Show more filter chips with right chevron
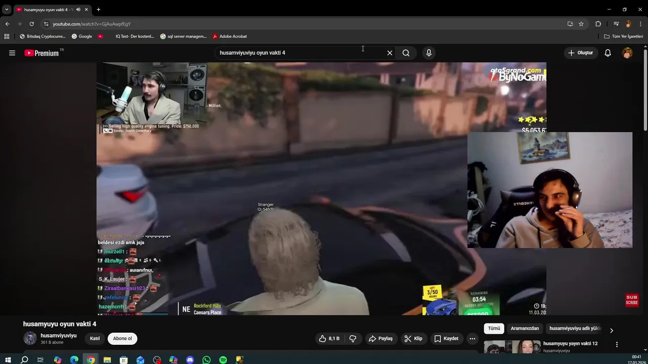Image resolution: width=648 pixels, height=364 pixels. tap(612, 331)
